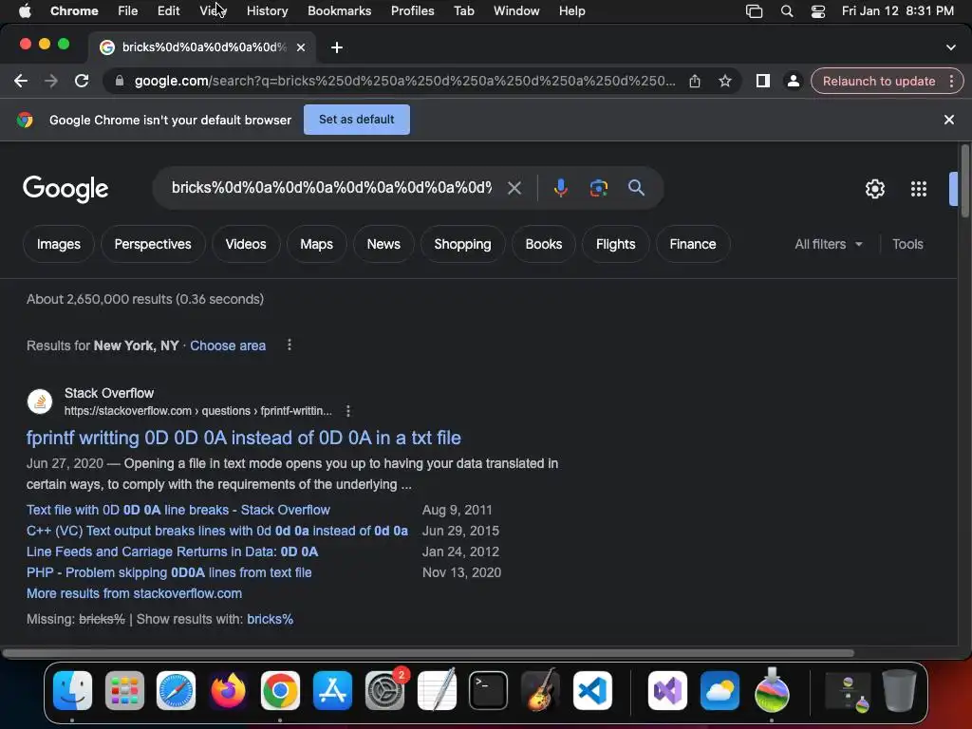Filter results by Books
This screenshot has height=729, width=972.
coord(544,244)
